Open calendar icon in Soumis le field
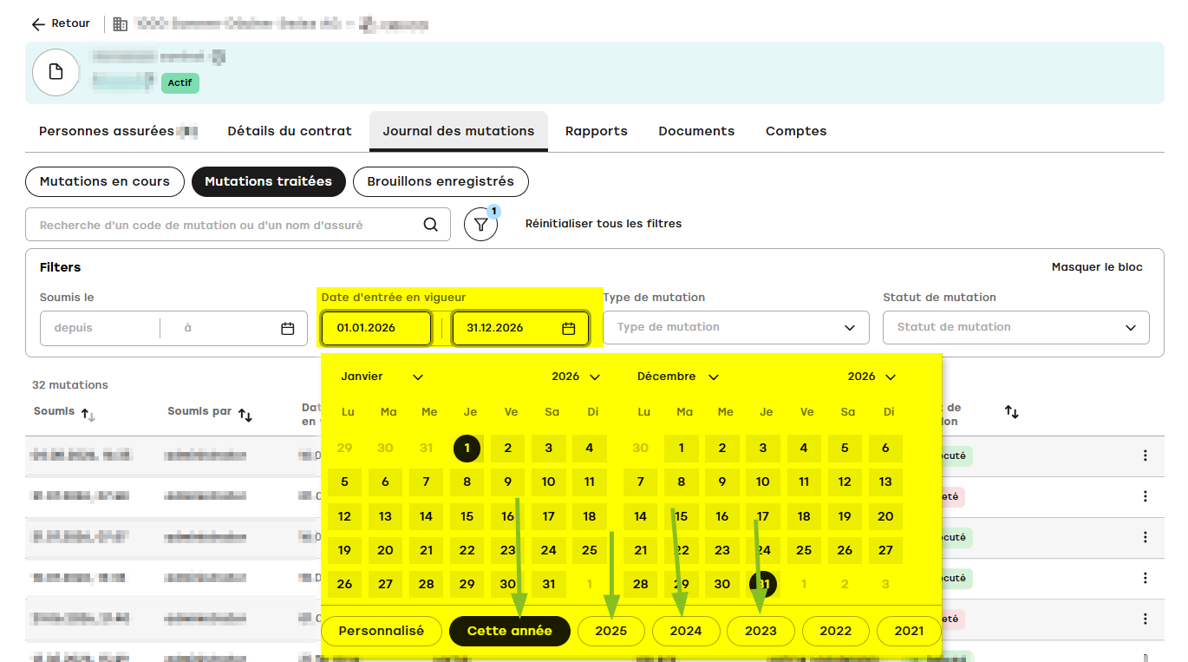 pyautogui.click(x=288, y=328)
